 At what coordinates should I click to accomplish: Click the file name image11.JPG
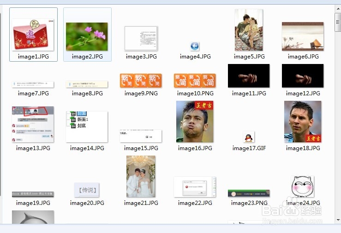[249, 93]
